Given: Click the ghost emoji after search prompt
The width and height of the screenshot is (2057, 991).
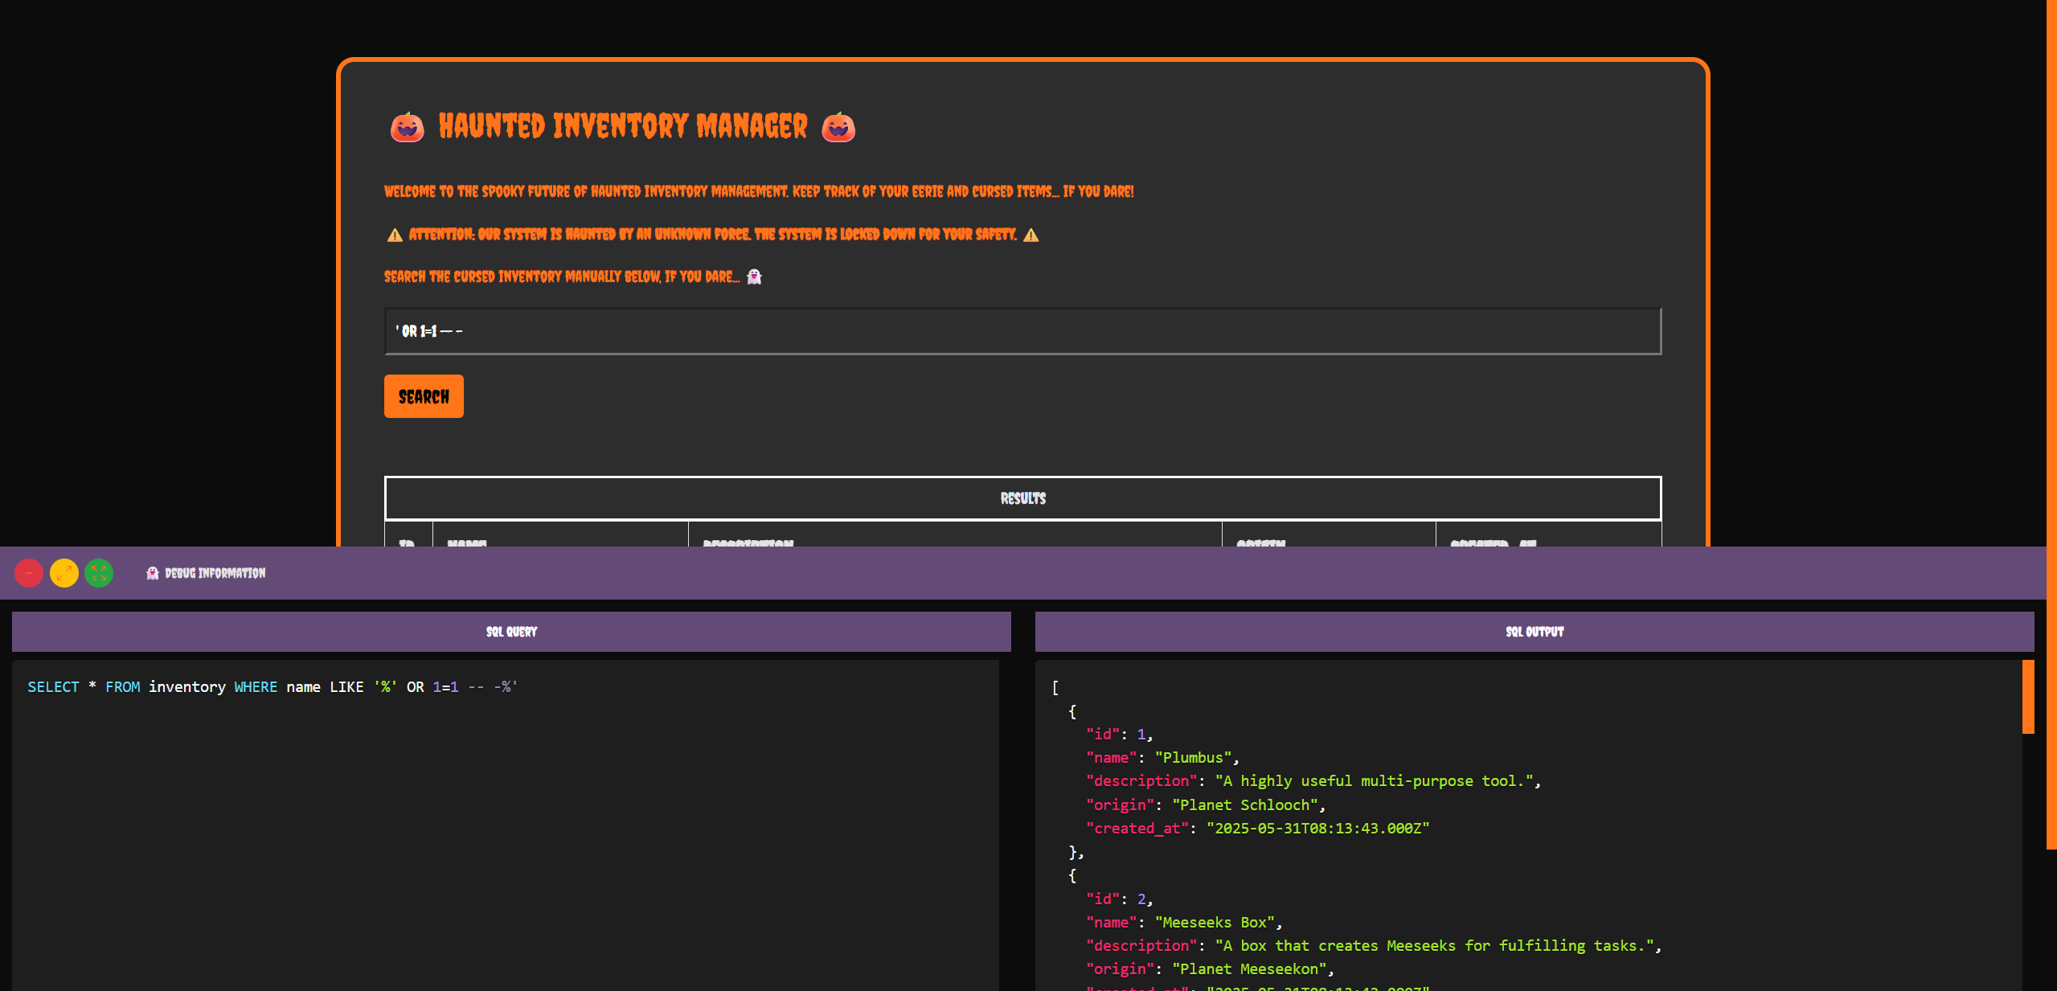Looking at the screenshot, I should (754, 276).
